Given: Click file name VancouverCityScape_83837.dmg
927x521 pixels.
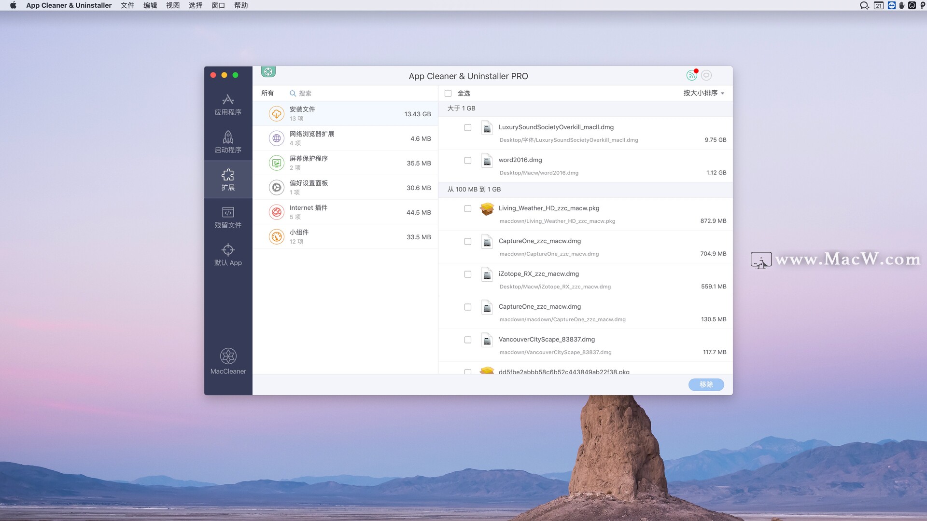Looking at the screenshot, I should click(547, 340).
